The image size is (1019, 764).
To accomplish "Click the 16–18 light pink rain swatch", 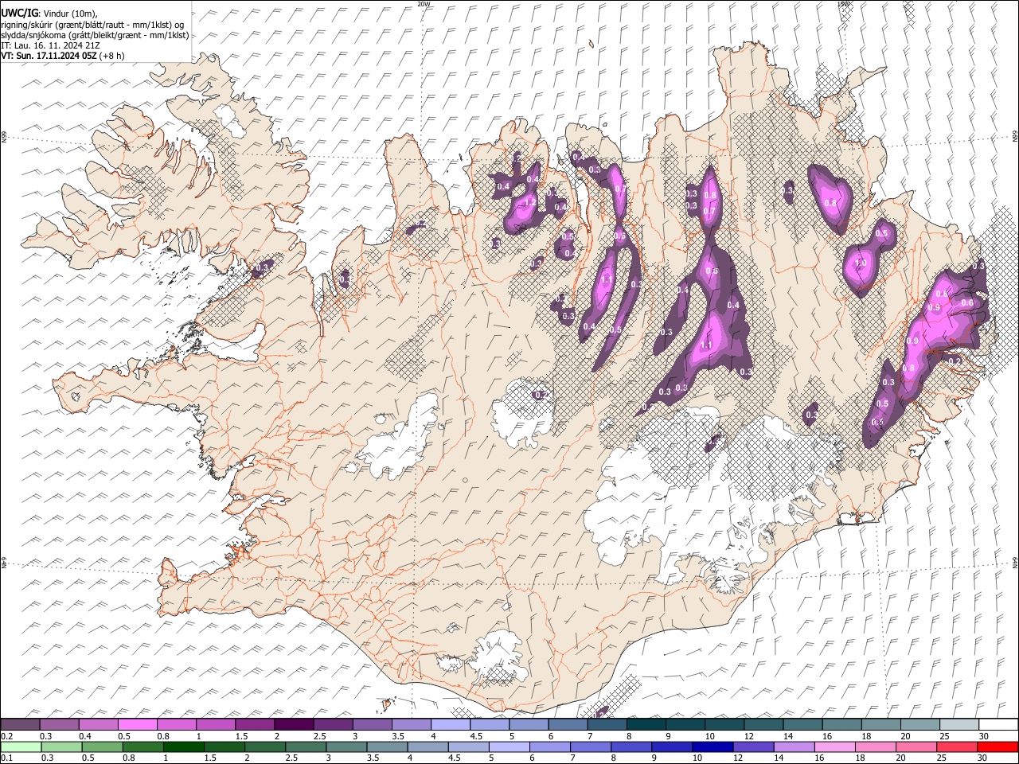I will 834,746.
